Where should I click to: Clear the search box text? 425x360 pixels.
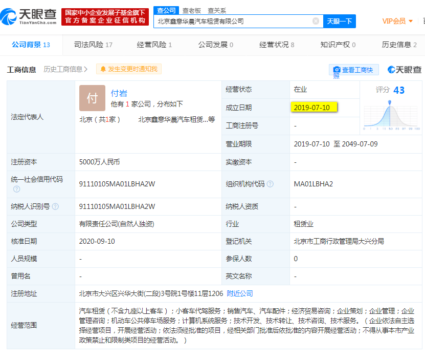click(316, 21)
